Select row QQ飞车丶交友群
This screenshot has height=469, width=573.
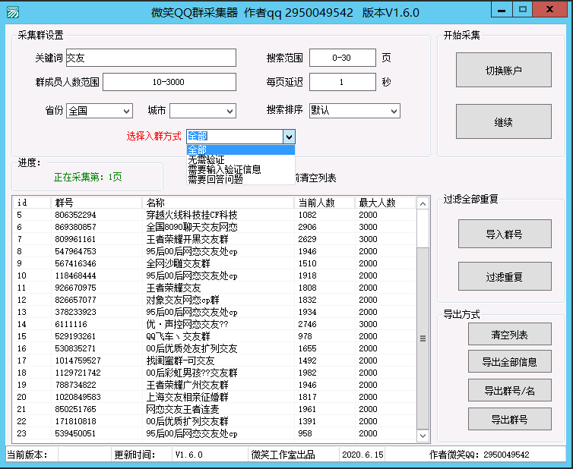(x=214, y=336)
